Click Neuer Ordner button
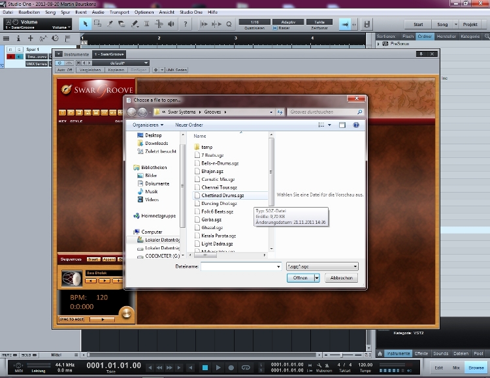This screenshot has width=490, height=378. click(x=189, y=125)
